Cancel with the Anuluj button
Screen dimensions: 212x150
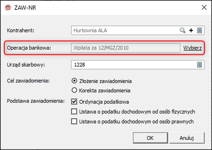pos(187,138)
